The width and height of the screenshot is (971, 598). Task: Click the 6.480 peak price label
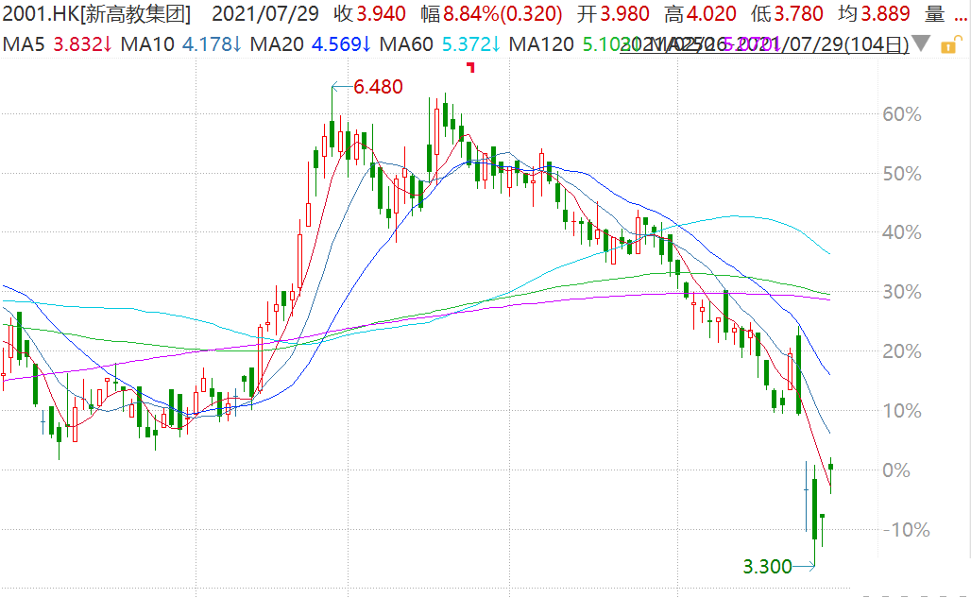click(379, 87)
